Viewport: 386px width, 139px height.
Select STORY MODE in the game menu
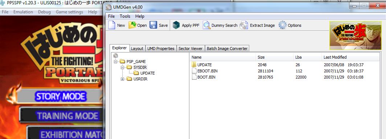point(61,96)
